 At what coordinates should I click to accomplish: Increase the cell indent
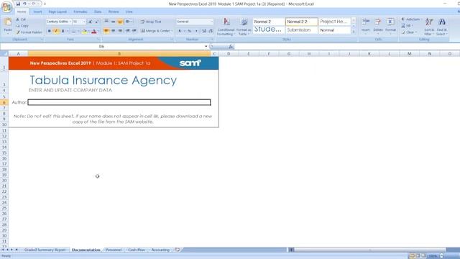(134, 31)
